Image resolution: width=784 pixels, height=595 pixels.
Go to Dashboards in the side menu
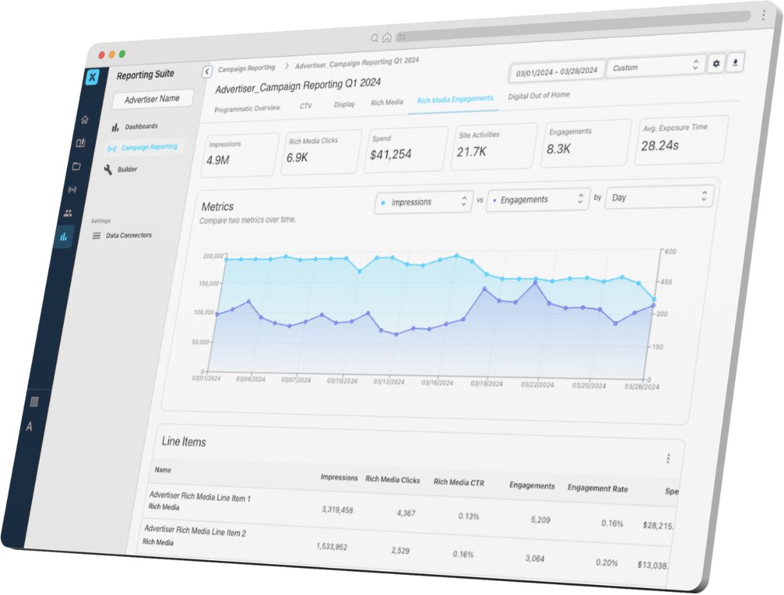pyautogui.click(x=141, y=126)
